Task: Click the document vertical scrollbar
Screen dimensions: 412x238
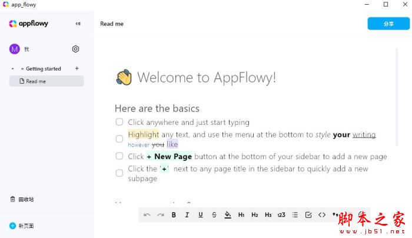Action: [x=397, y=97]
